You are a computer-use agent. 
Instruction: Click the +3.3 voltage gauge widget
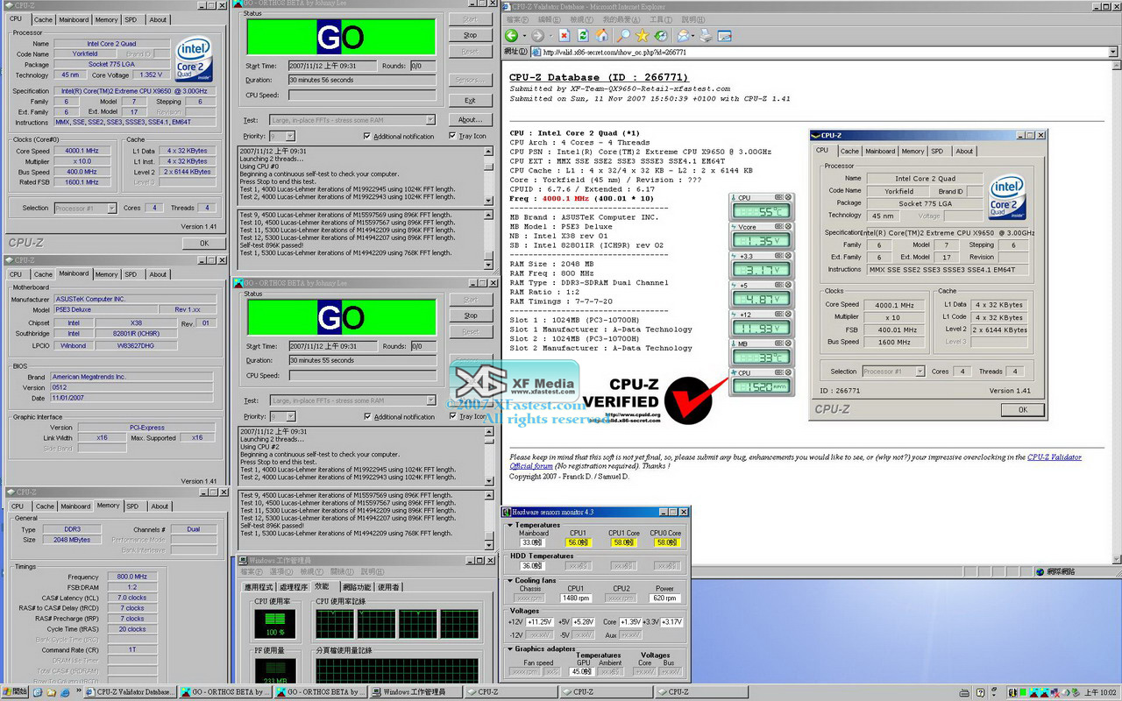(761, 265)
